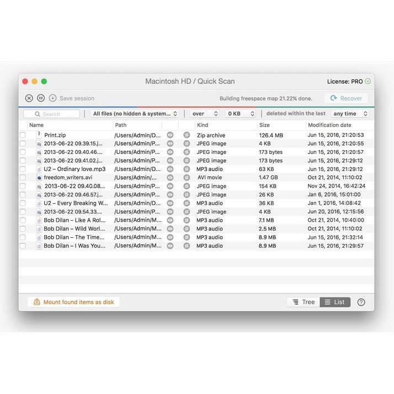Check the box next to Print.zip
This screenshot has width=394, height=394.
click(23, 135)
